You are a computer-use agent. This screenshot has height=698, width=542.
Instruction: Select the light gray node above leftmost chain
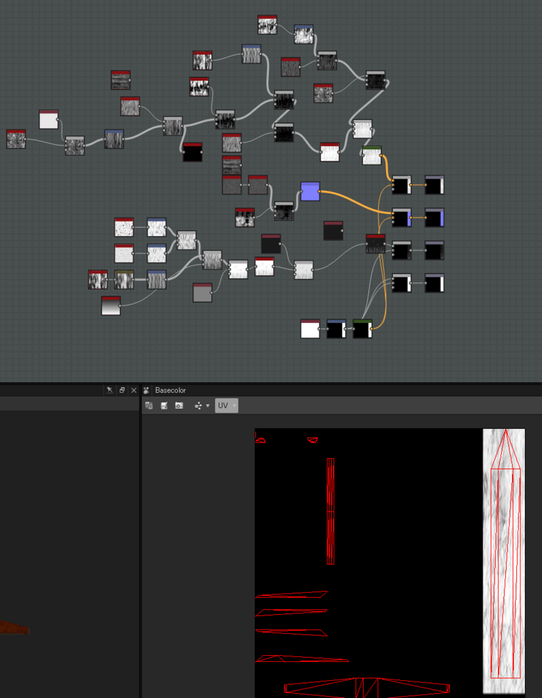(x=48, y=119)
